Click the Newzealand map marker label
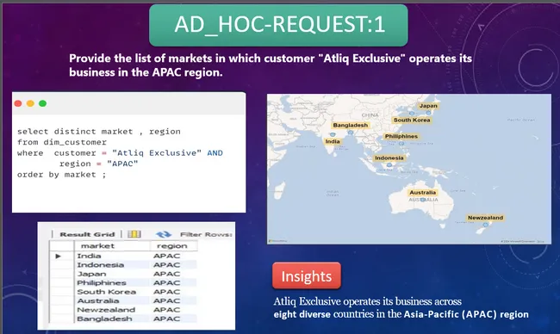Image resolution: width=560 pixels, height=334 pixels. pos(485,217)
